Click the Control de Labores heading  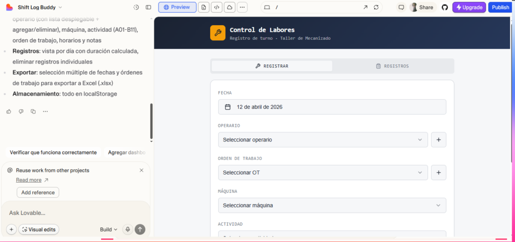tap(262, 30)
